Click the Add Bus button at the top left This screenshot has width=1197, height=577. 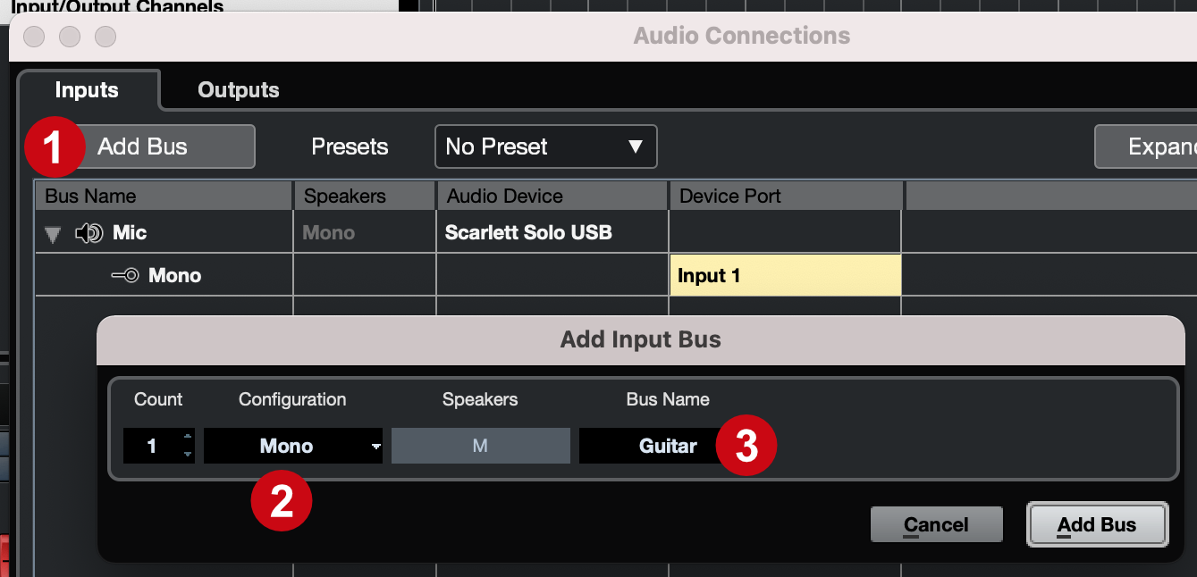click(143, 146)
